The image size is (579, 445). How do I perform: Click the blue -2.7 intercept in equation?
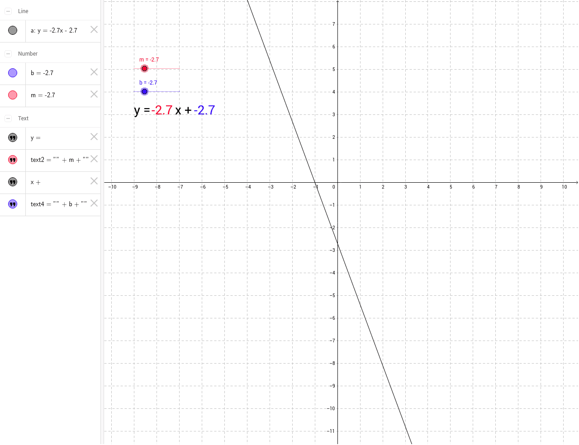pos(204,110)
